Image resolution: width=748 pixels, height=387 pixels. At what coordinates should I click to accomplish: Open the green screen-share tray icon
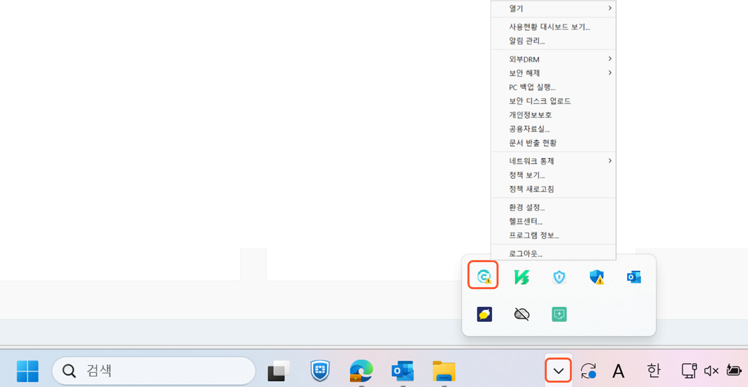click(559, 314)
